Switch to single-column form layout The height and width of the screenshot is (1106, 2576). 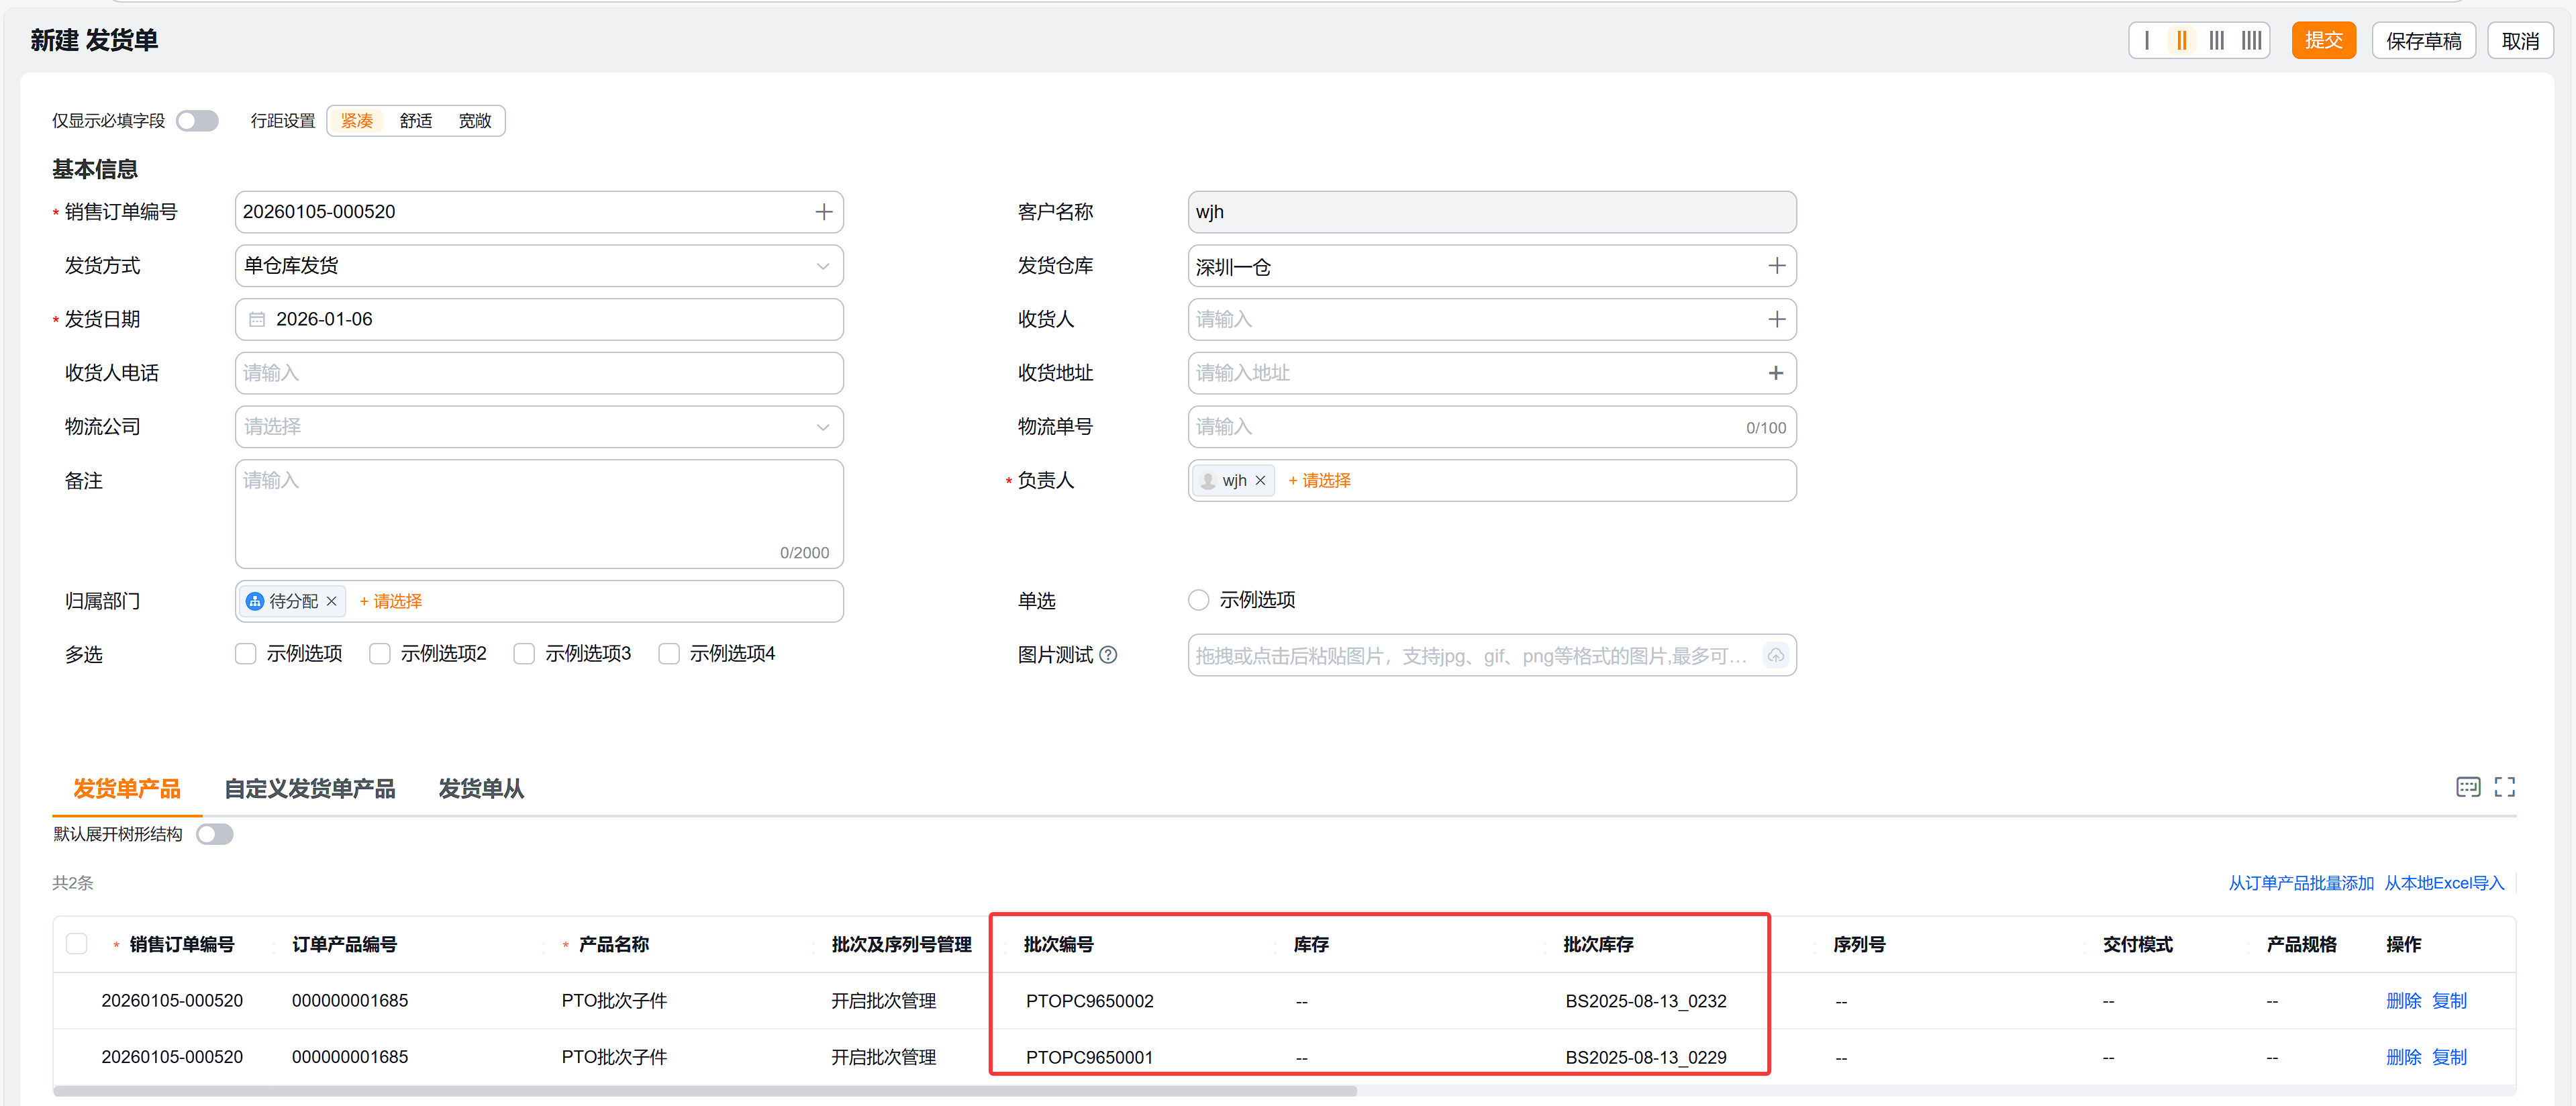click(2147, 40)
